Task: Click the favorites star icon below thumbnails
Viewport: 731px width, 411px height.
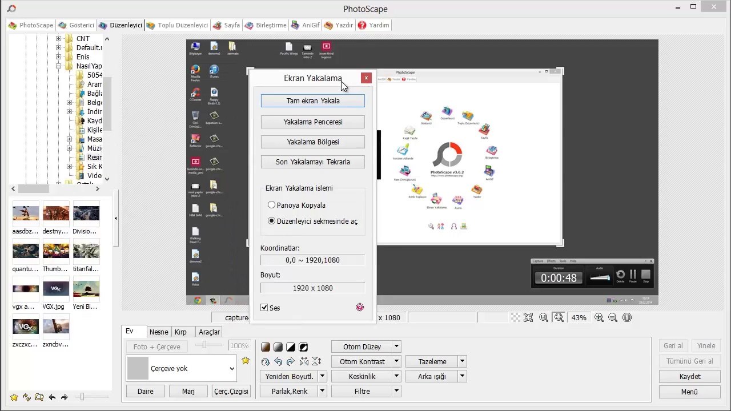Action: [x=14, y=397]
